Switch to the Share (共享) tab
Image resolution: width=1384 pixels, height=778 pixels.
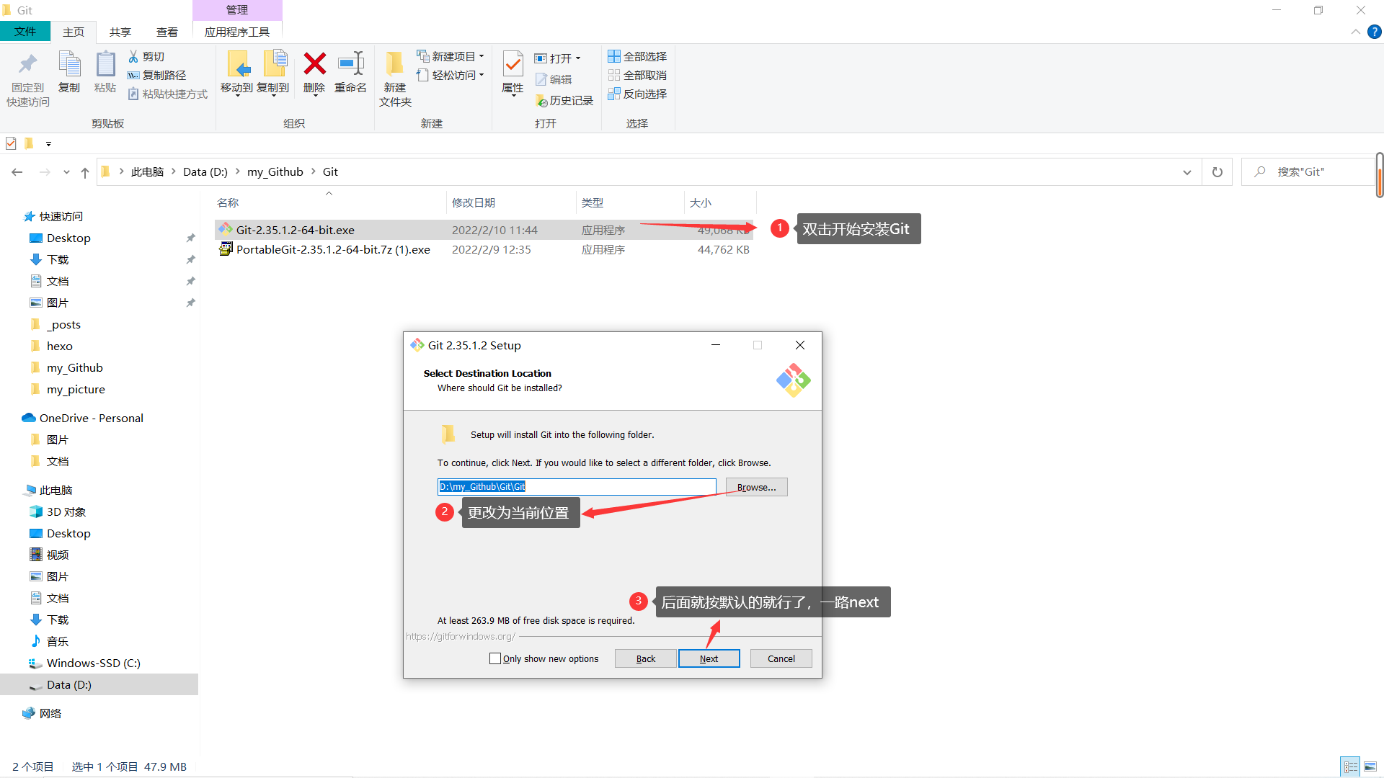click(120, 32)
